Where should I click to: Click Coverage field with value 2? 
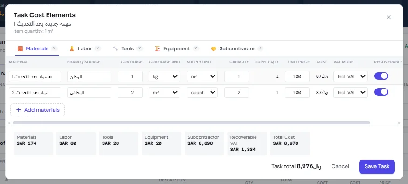pyautogui.click(x=130, y=93)
